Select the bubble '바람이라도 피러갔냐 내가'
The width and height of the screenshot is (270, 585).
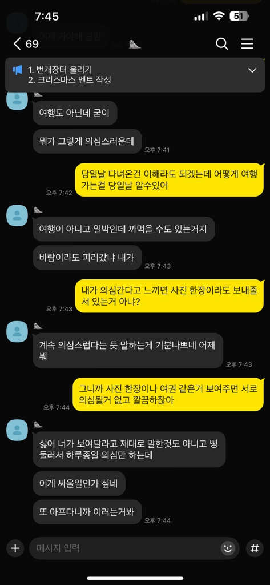click(x=87, y=258)
